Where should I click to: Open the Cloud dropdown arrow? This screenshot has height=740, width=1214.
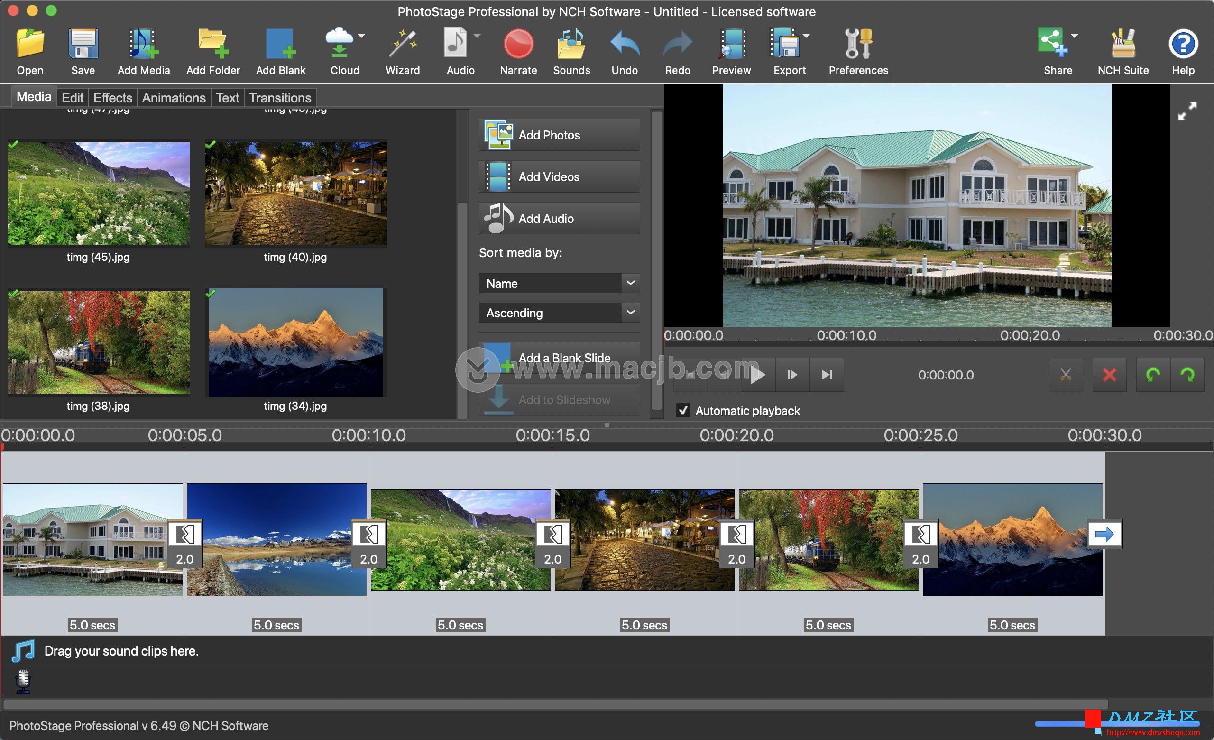362,36
